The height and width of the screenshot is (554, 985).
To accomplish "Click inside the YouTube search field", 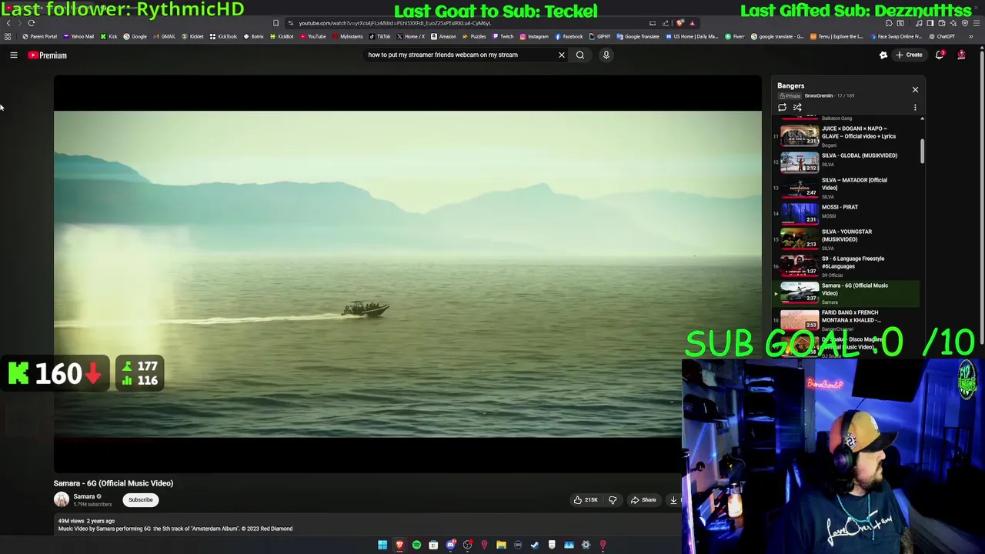I will pyautogui.click(x=459, y=55).
